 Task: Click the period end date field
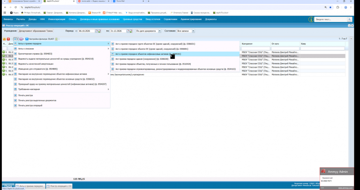point(118,31)
